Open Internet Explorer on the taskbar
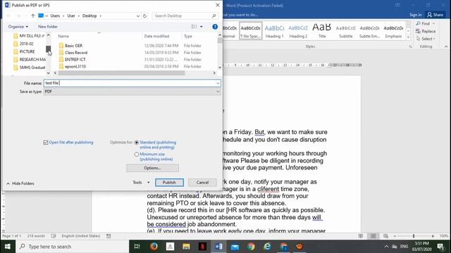451x253 pixels. coord(267,247)
